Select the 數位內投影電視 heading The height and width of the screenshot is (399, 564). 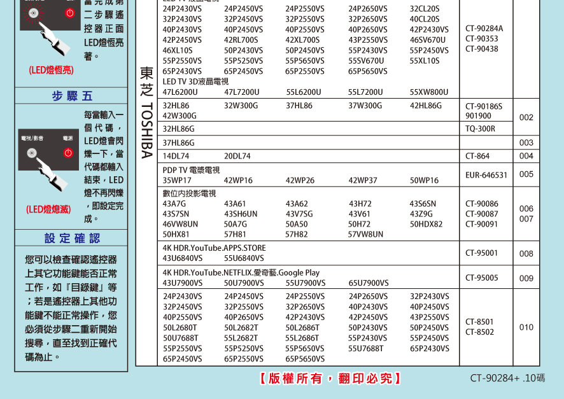189,193
